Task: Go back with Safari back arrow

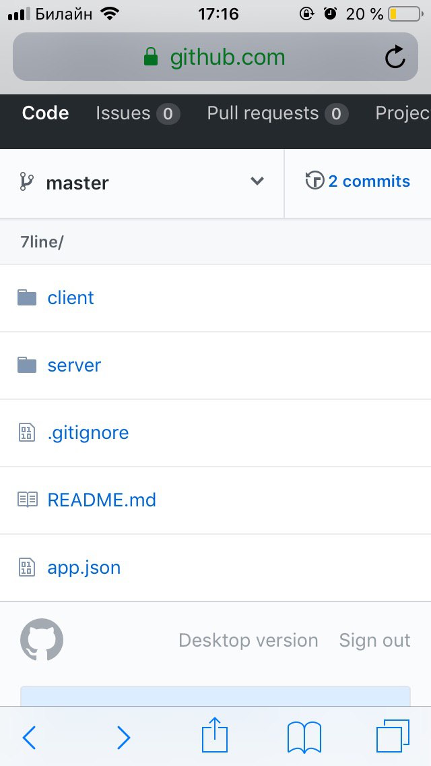Action: 29,737
